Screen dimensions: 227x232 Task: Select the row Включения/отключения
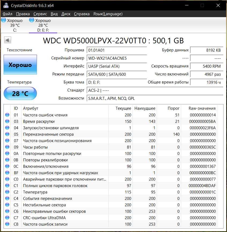click(x=111, y=166)
